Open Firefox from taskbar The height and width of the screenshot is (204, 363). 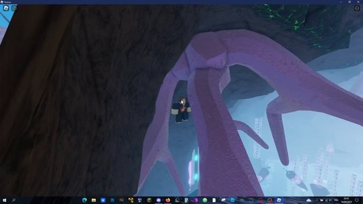coord(168,200)
